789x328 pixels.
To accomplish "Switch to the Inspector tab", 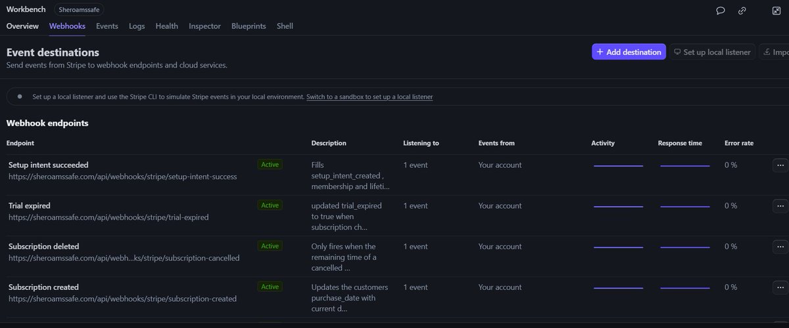I will click(204, 26).
